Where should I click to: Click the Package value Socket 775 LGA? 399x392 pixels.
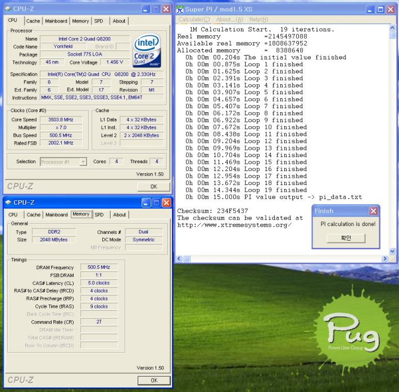pyautogui.click(x=84, y=54)
